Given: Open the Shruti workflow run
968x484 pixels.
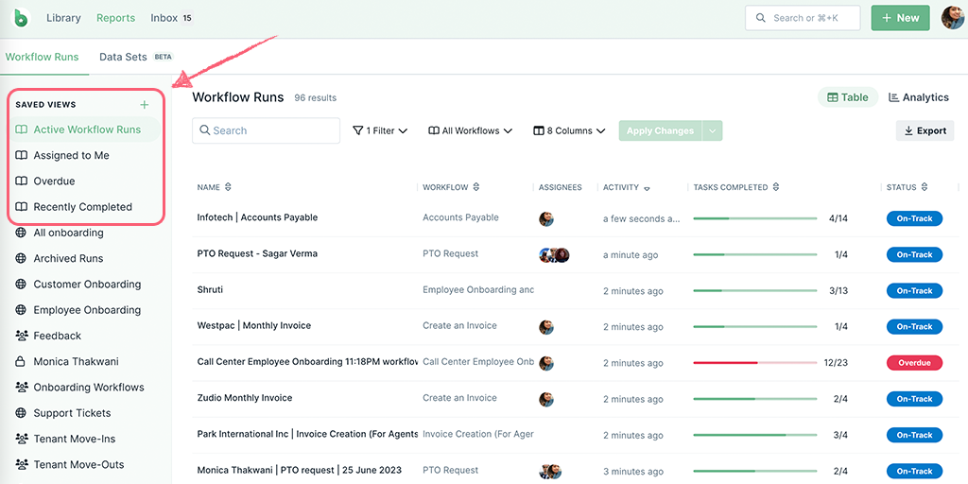Looking at the screenshot, I should click(x=210, y=290).
